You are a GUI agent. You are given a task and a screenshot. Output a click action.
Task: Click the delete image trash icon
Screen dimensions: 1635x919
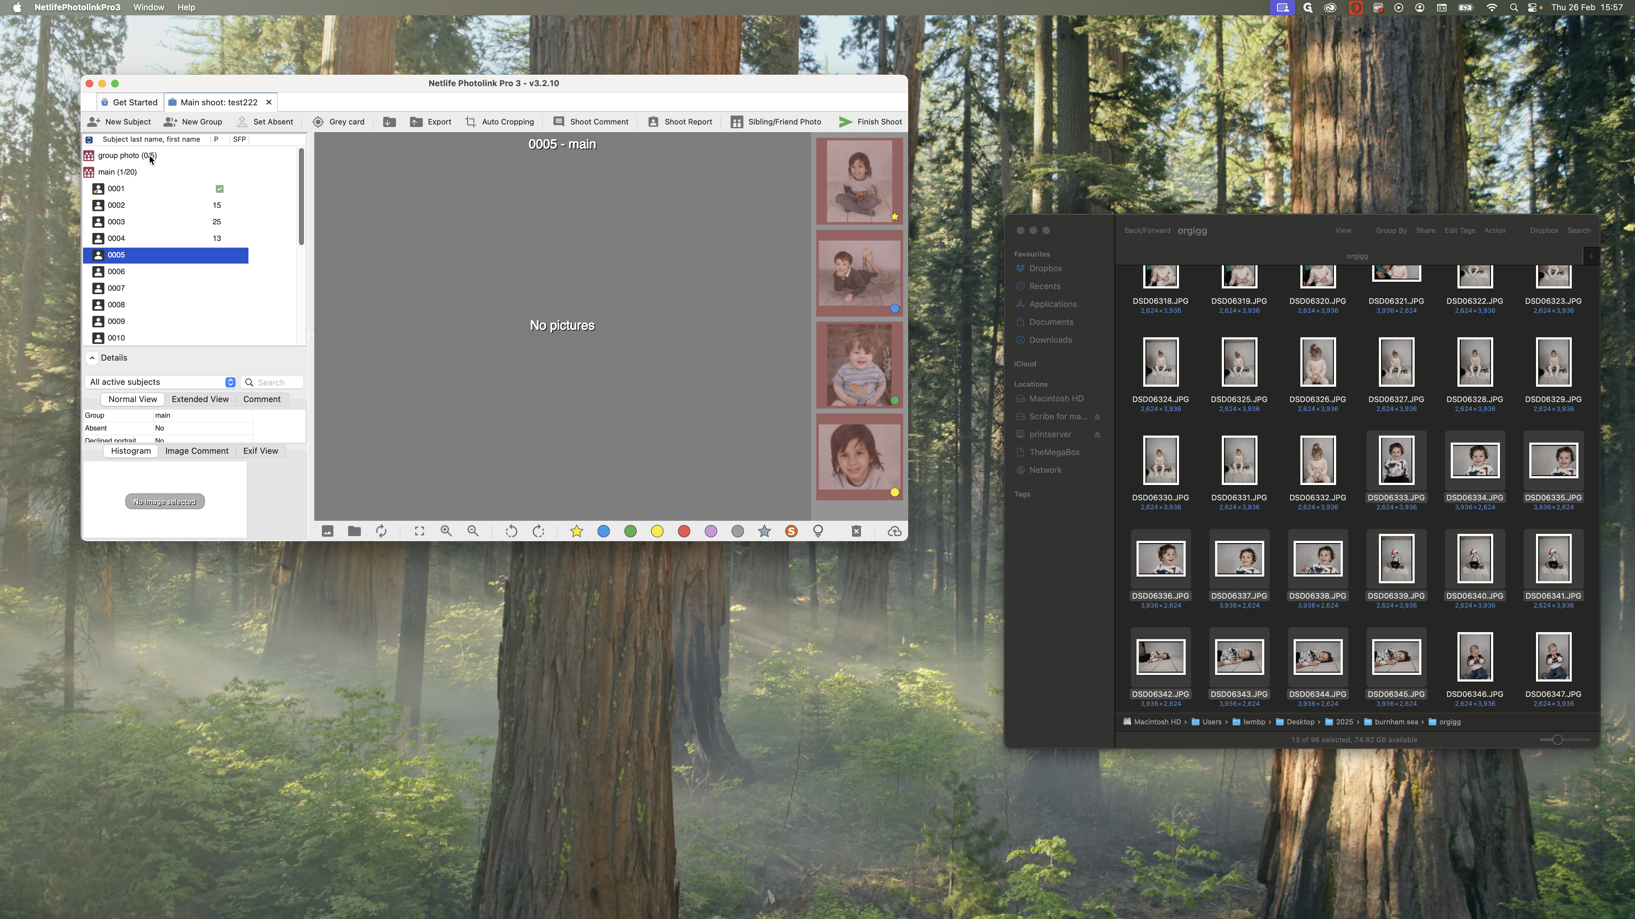click(x=856, y=531)
